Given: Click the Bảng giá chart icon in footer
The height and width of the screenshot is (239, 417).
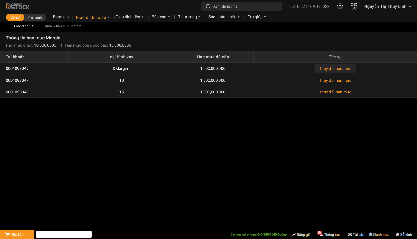Looking at the screenshot, I should coord(294,235).
